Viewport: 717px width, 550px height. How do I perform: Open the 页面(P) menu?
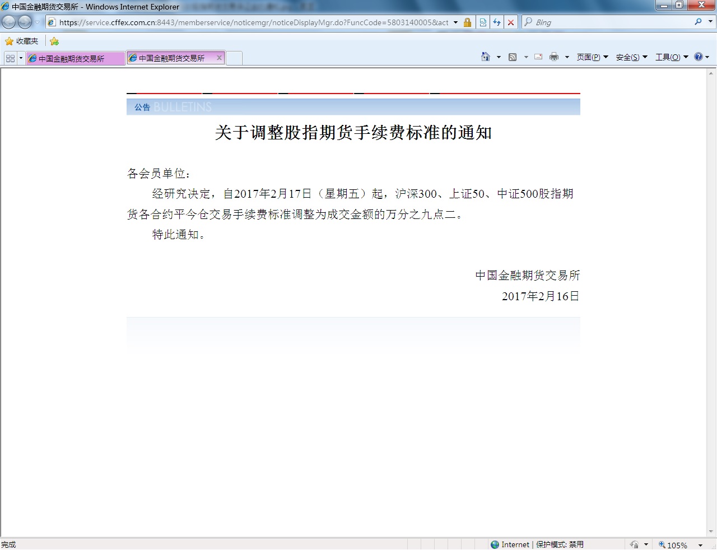pos(592,57)
